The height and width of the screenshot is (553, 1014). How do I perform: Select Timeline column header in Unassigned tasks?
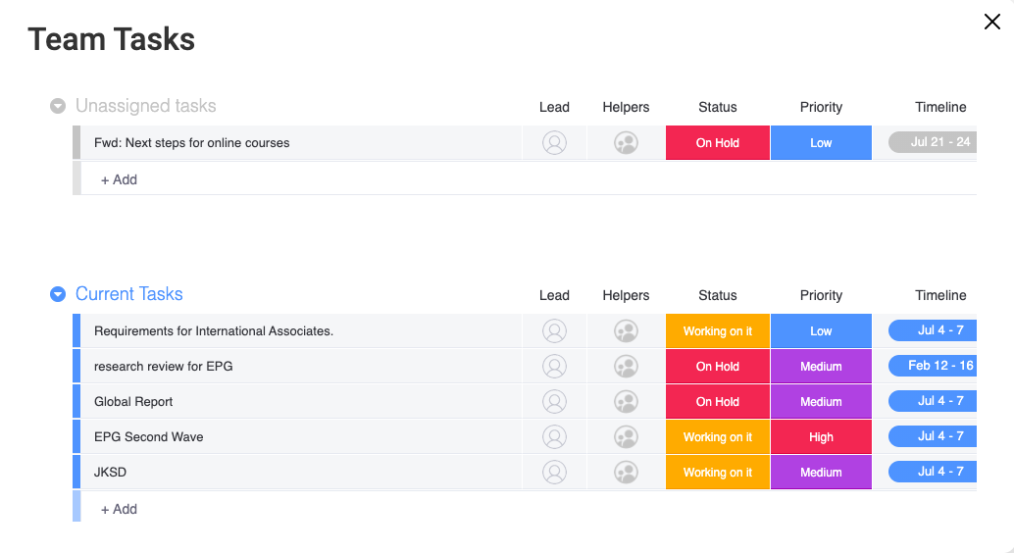click(940, 108)
